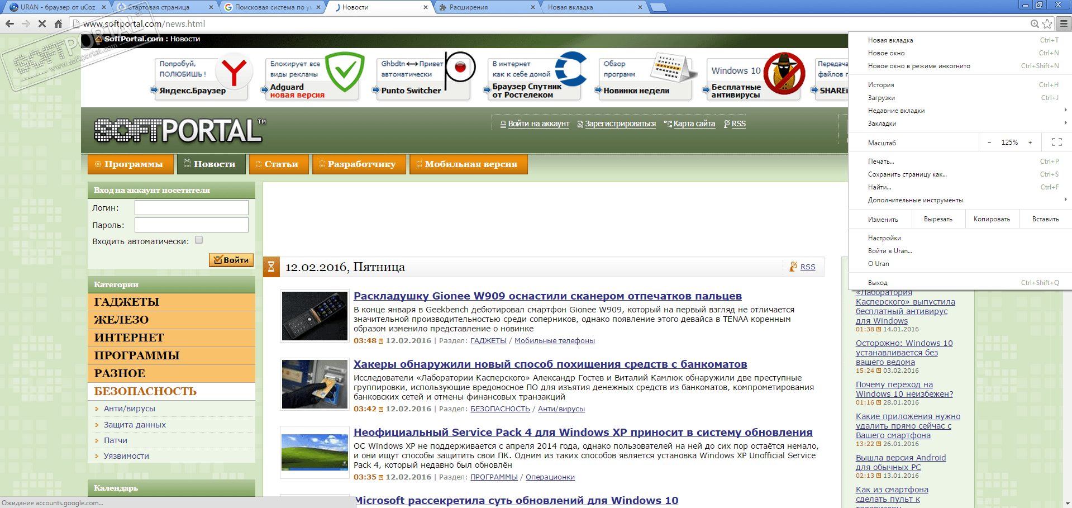The width and height of the screenshot is (1072, 508).
Task: Decrease zoom with the minus button
Action: (x=989, y=143)
